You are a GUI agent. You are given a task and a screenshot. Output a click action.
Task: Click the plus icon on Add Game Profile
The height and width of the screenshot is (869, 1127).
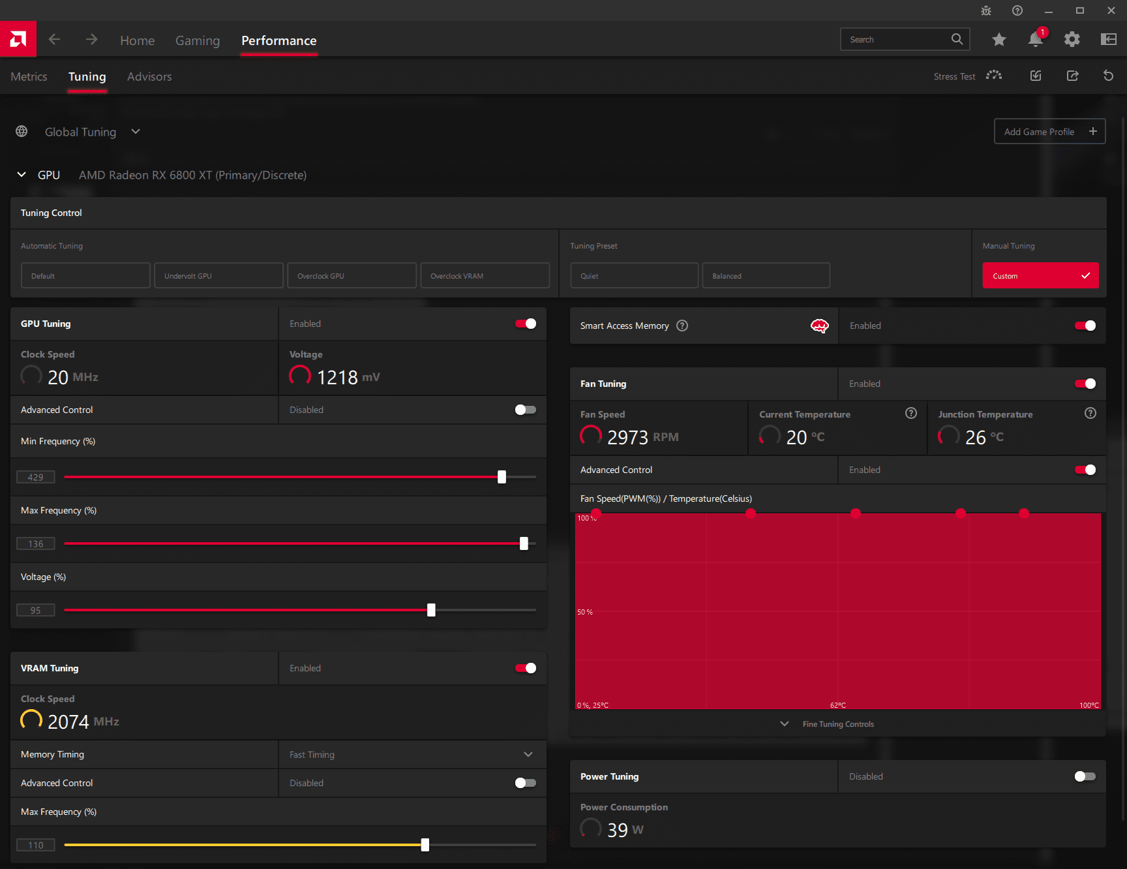pyautogui.click(x=1093, y=131)
